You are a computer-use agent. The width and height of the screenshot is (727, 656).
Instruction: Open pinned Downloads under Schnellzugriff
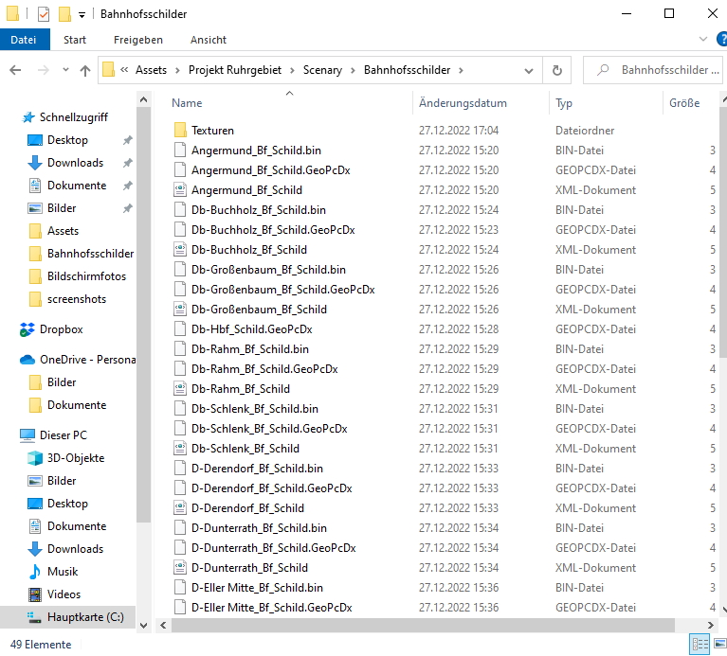pyautogui.click(x=75, y=163)
